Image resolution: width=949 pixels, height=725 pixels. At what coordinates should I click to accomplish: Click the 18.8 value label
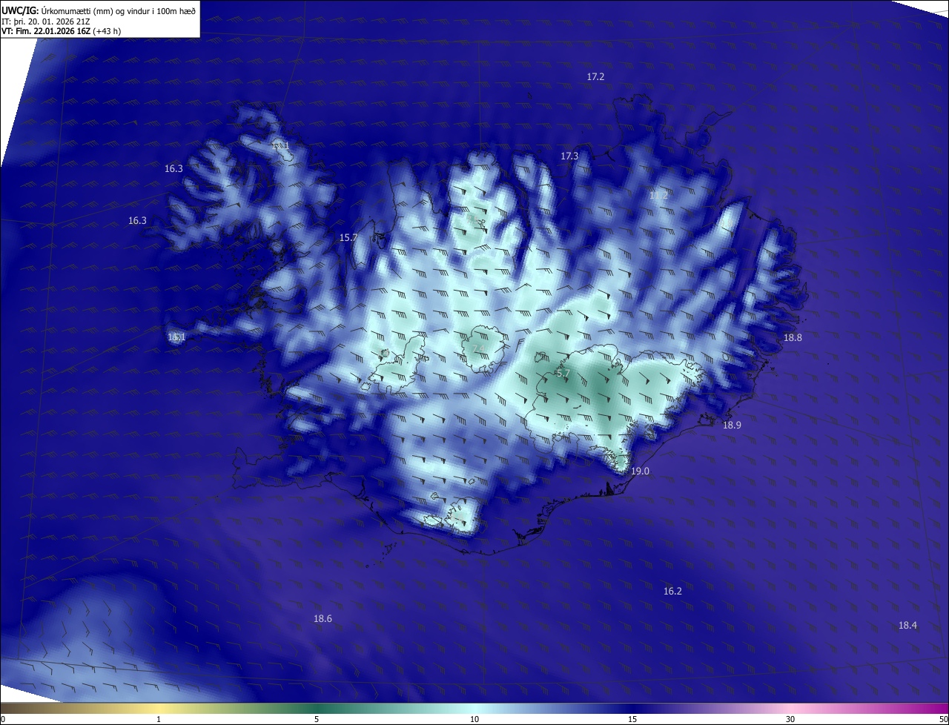coord(793,338)
